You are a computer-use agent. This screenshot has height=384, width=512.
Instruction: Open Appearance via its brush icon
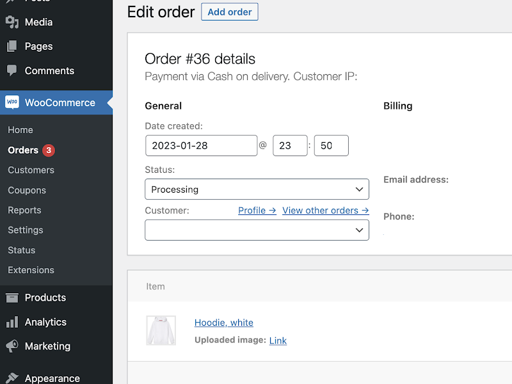12,377
